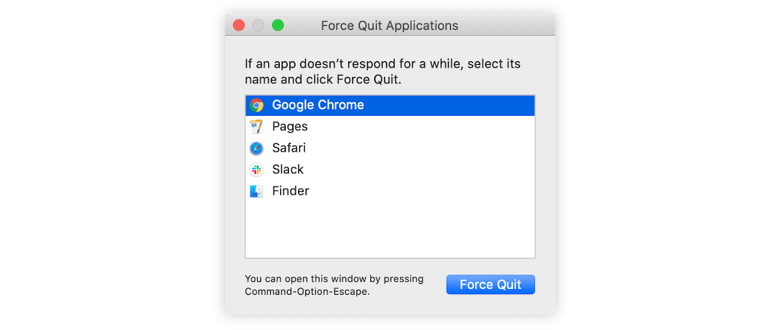Click the Safari compass icon
The width and height of the screenshot is (781, 330).
tap(256, 148)
